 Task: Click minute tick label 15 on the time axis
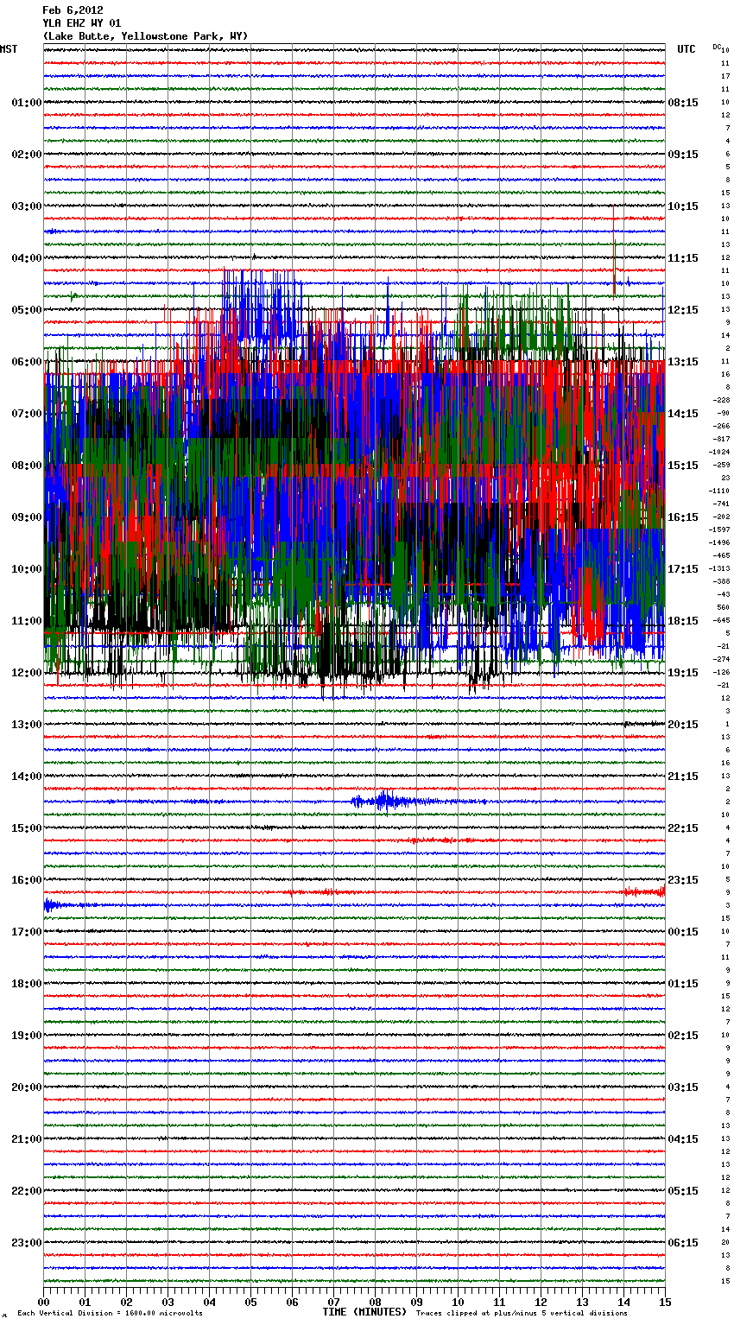[x=665, y=1302]
